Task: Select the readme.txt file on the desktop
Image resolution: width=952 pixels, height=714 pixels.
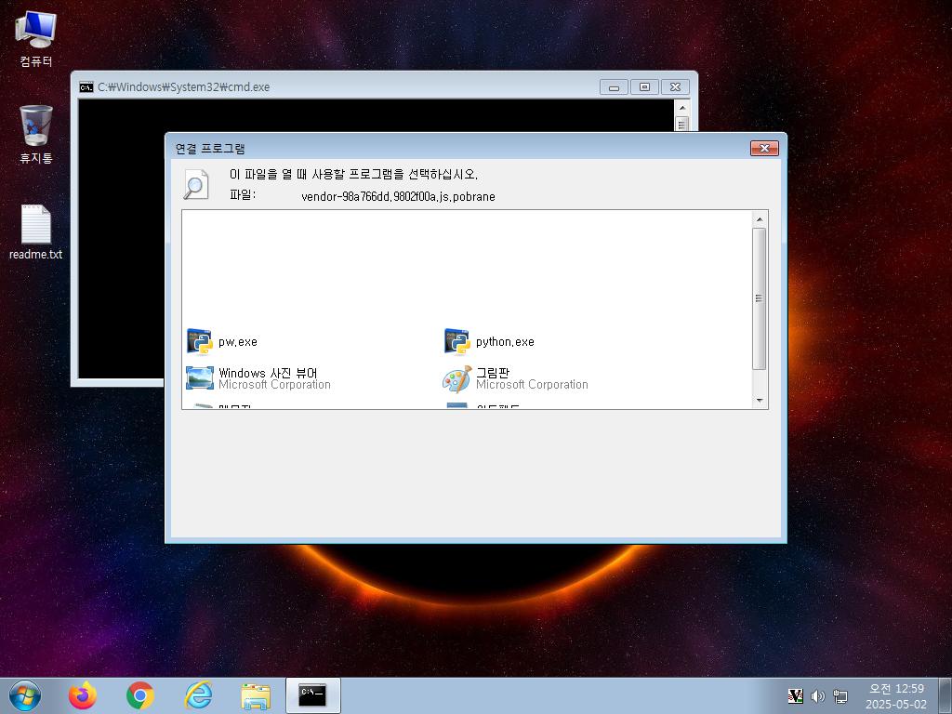Action: (x=36, y=232)
